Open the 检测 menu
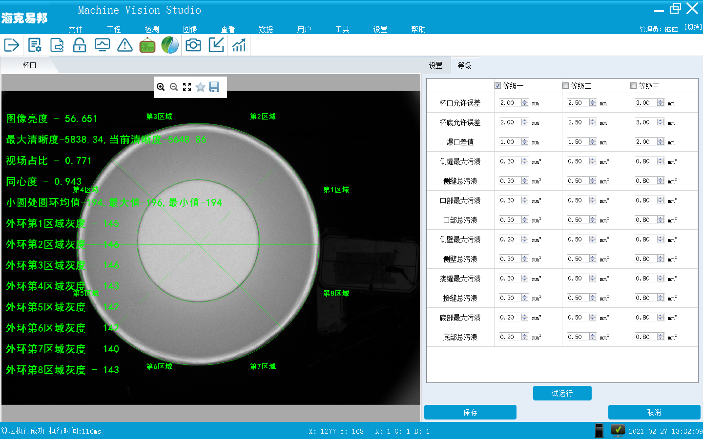Viewport: 703px width, 439px height. [x=152, y=29]
